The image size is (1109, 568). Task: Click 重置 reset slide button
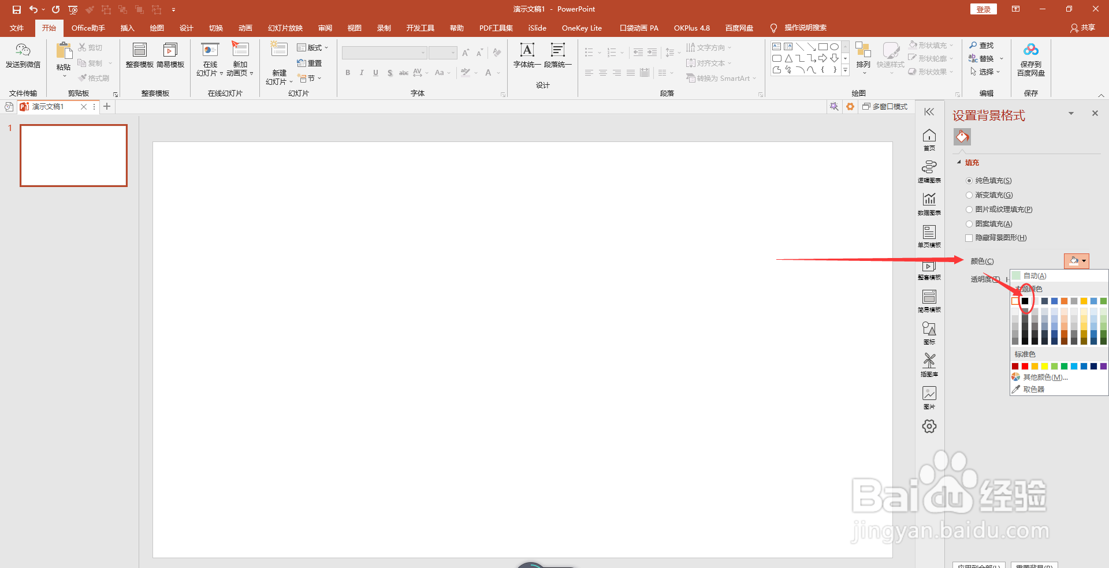[x=310, y=63]
